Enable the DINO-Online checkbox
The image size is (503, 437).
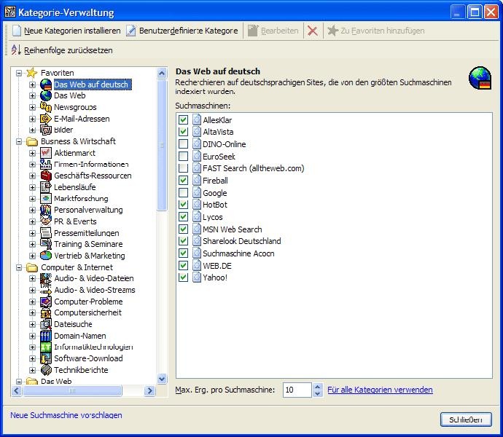183,144
